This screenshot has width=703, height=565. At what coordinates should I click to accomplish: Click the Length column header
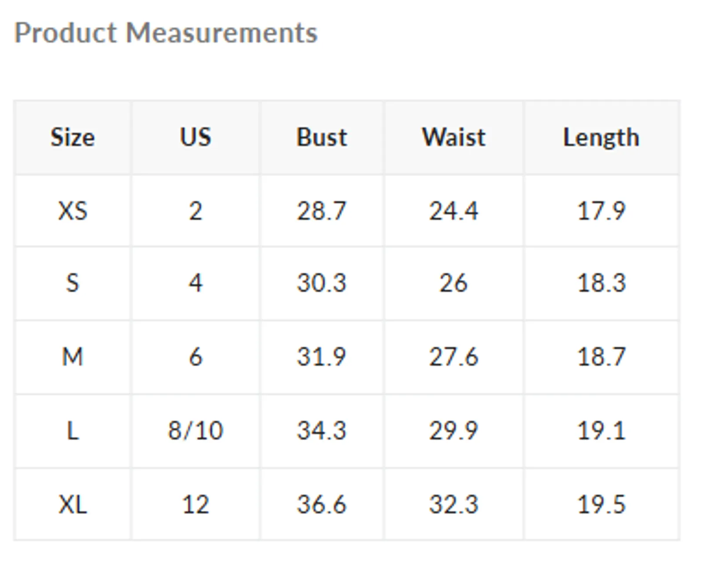point(601,137)
